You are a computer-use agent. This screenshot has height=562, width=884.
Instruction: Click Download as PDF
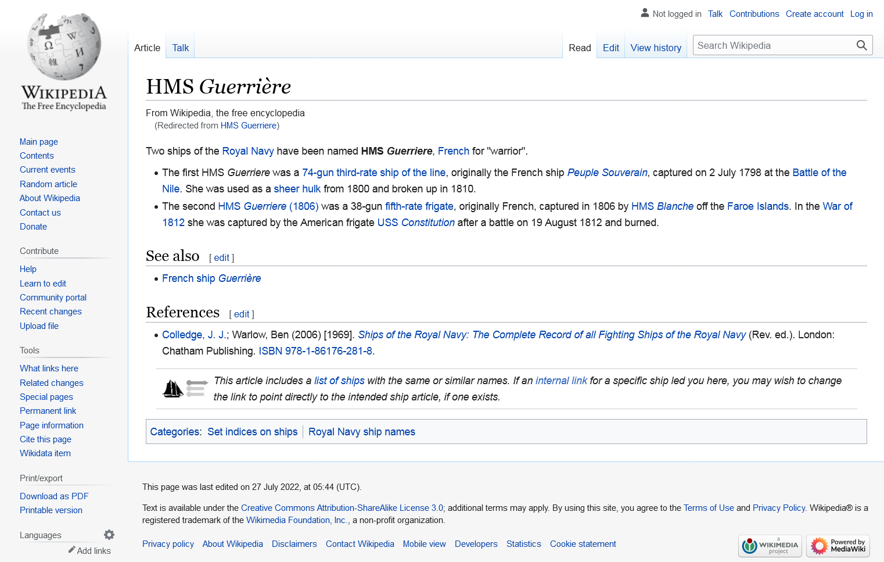(54, 496)
